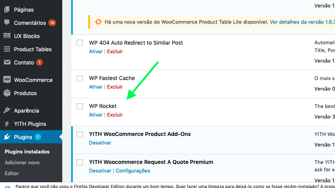Open the Páginas sidebar icon
335x188 pixels.
pyautogui.click(x=7, y=9)
